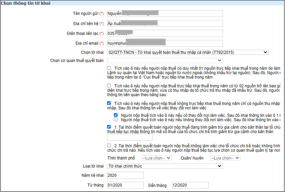Click the Năm kê khai field showing 2020
Screen dimensions: 285x192
[x=125, y=175]
